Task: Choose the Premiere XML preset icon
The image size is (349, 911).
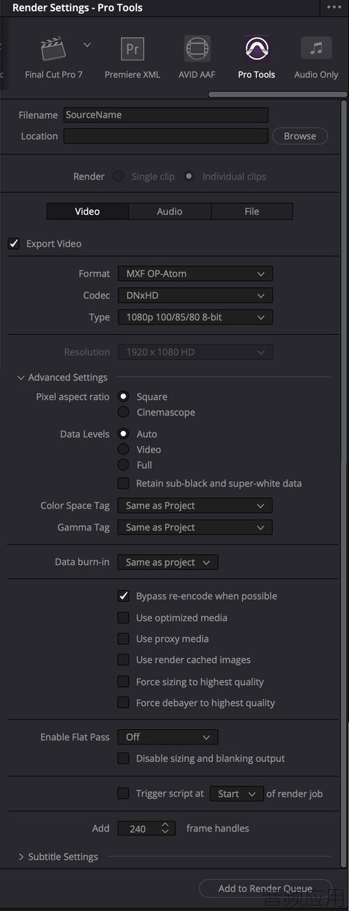Action: pos(133,49)
